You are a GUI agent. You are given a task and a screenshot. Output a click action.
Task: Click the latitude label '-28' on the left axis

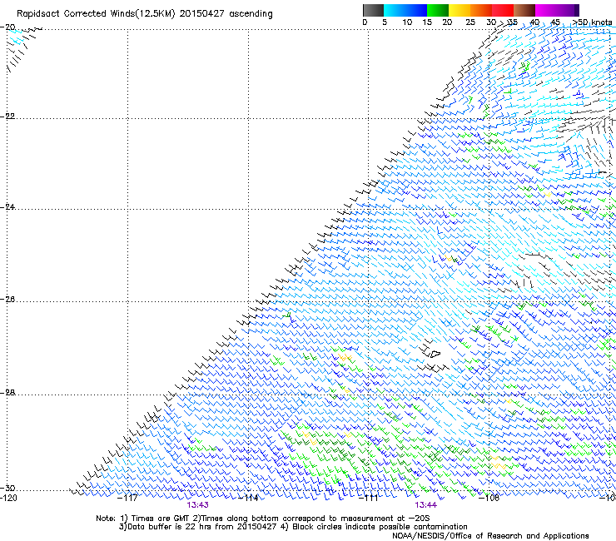click(7, 393)
